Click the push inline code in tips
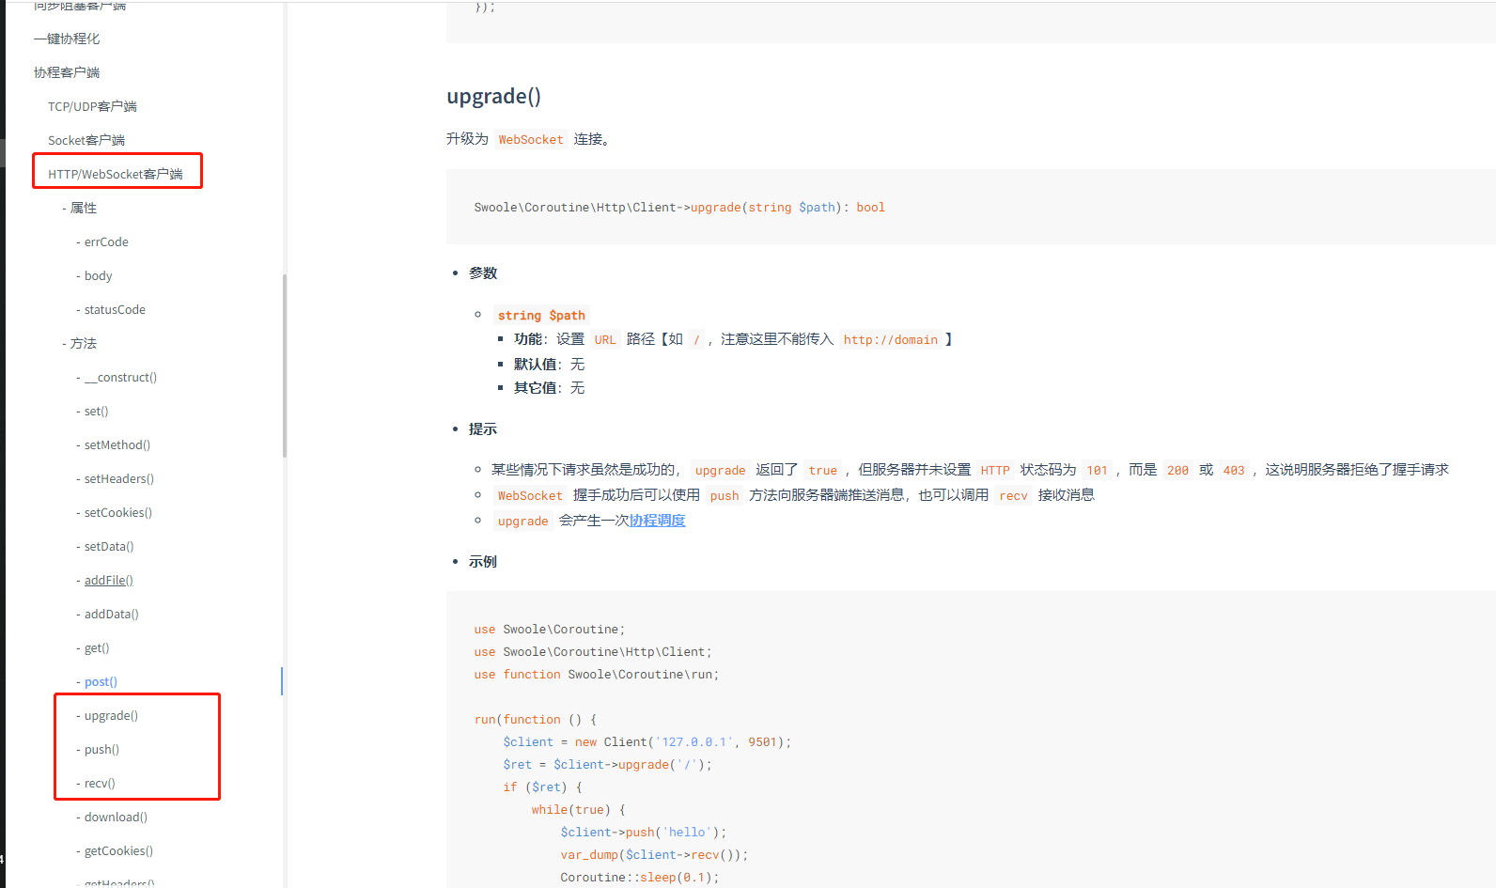This screenshot has width=1496, height=888. click(x=724, y=495)
